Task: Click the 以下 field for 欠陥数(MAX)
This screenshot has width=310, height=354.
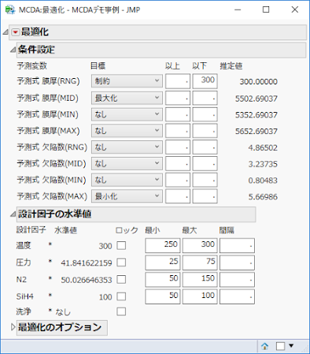Action: pos(205,196)
